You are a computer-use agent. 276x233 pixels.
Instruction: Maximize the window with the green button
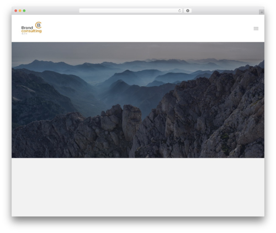(24, 10)
